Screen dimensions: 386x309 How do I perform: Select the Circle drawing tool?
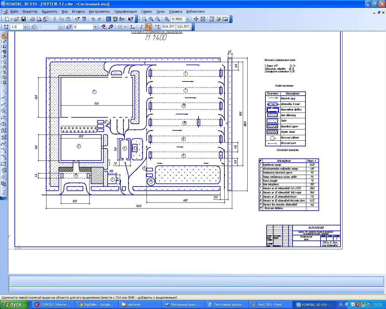pyautogui.click(x=4, y=111)
